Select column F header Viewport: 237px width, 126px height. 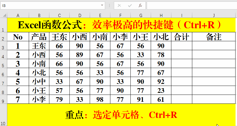[121, 15]
